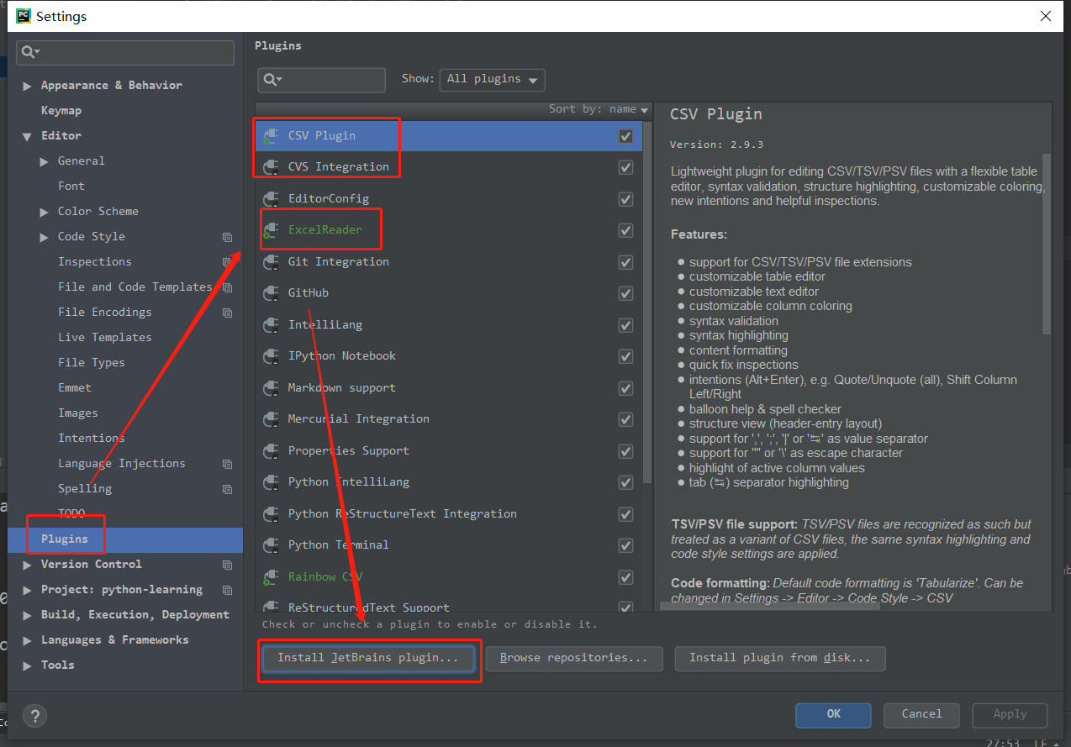
Task: Click the File Encodings project-scope icon
Action: pos(227,313)
